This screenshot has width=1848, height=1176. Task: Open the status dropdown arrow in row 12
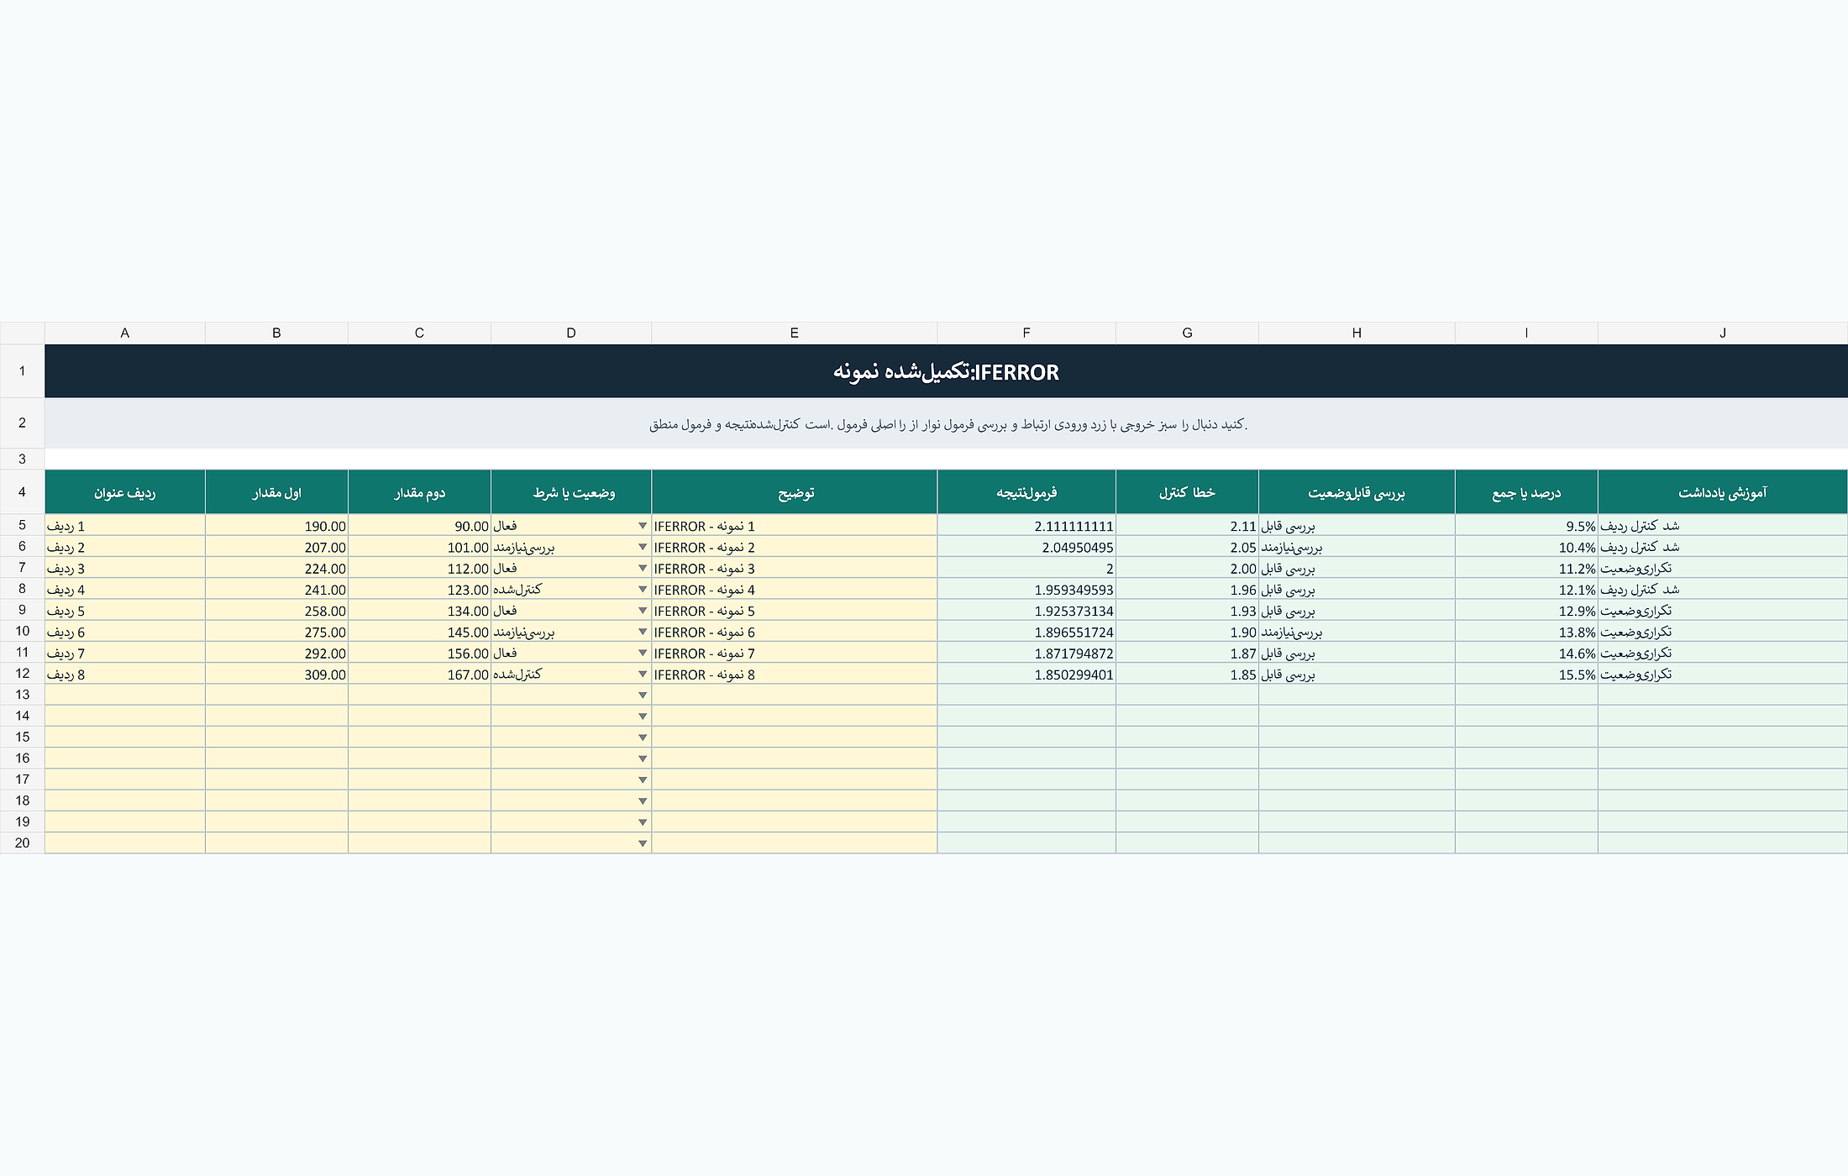pyautogui.click(x=643, y=675)
